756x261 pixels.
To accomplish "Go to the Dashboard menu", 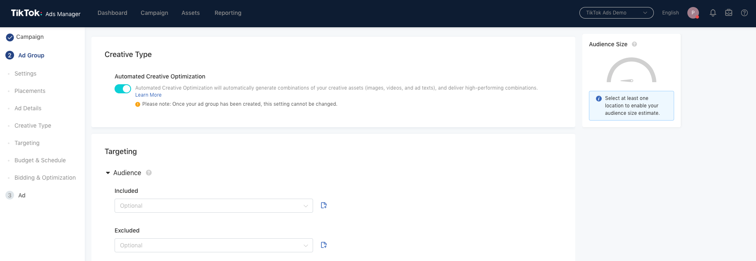I will (112, 13).
